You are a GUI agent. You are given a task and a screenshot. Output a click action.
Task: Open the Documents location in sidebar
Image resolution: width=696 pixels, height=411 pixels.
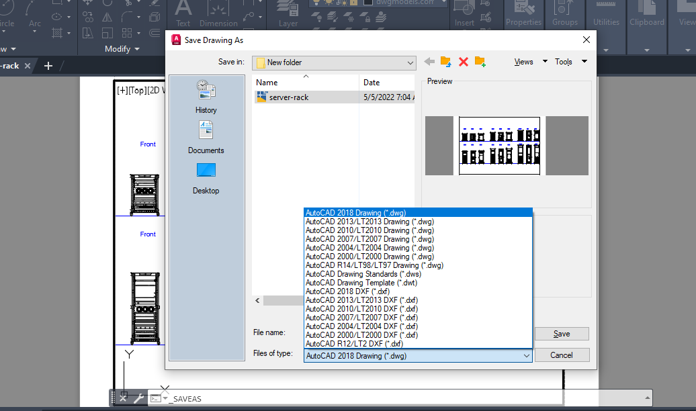coord(206,138)
